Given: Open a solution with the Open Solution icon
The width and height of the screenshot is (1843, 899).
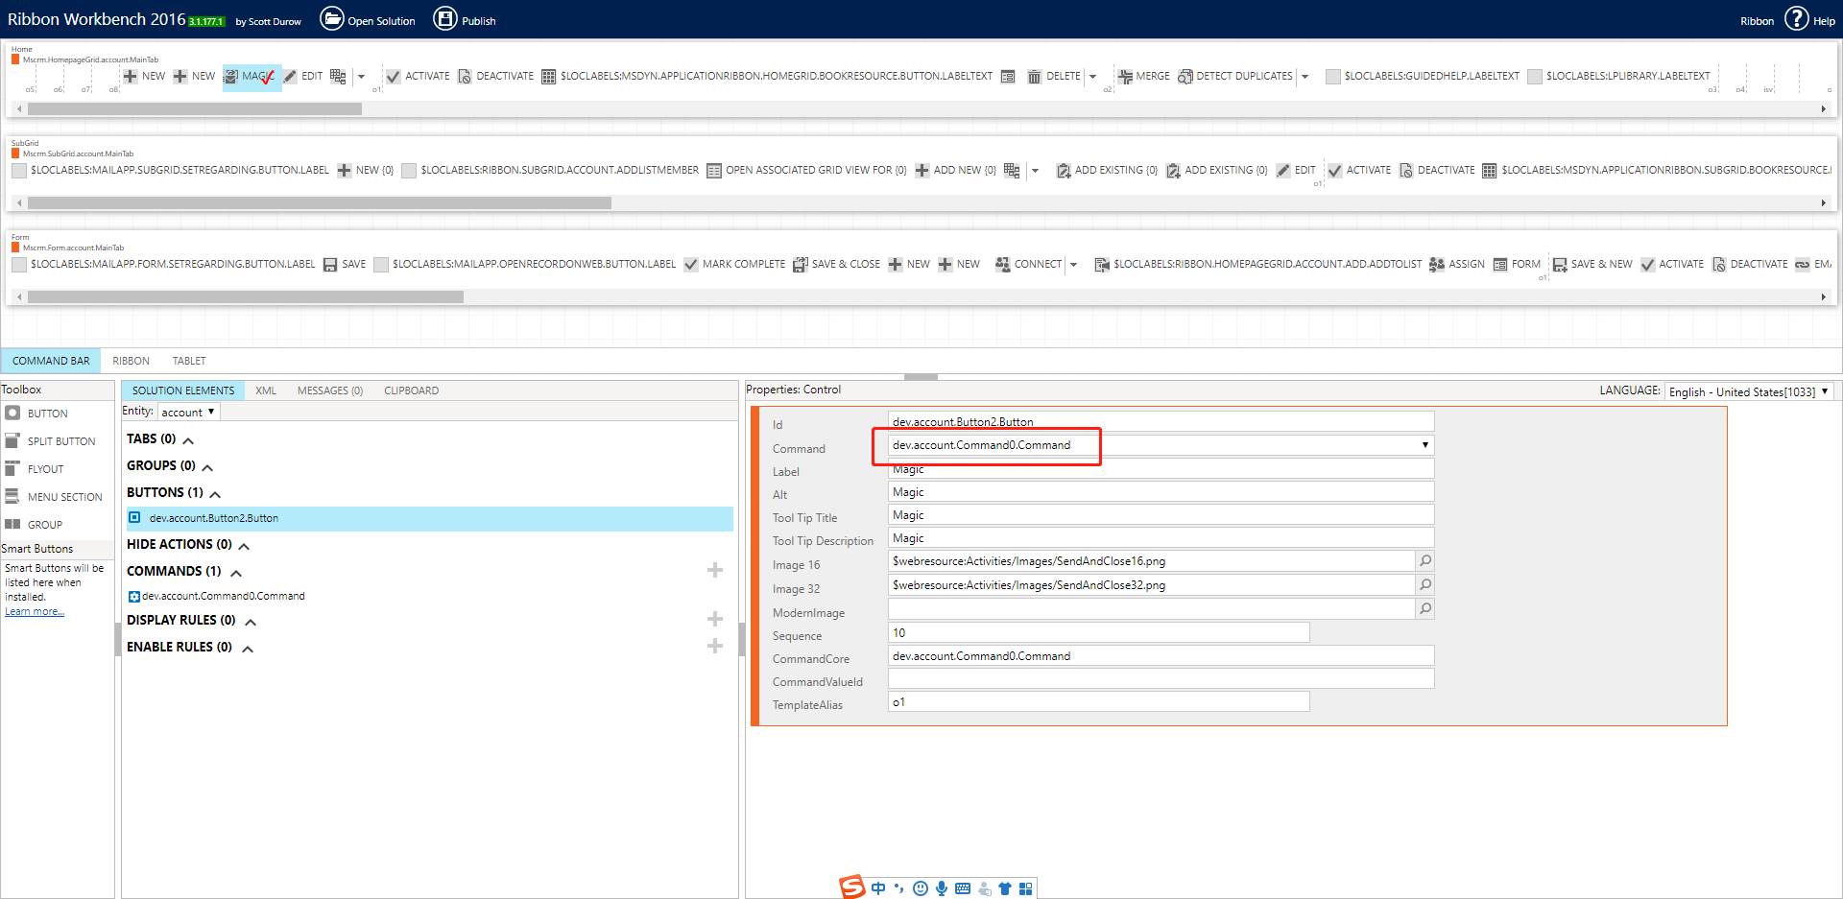Looking at the screenshot, I should pyautogui.click(x=332, y=18).
